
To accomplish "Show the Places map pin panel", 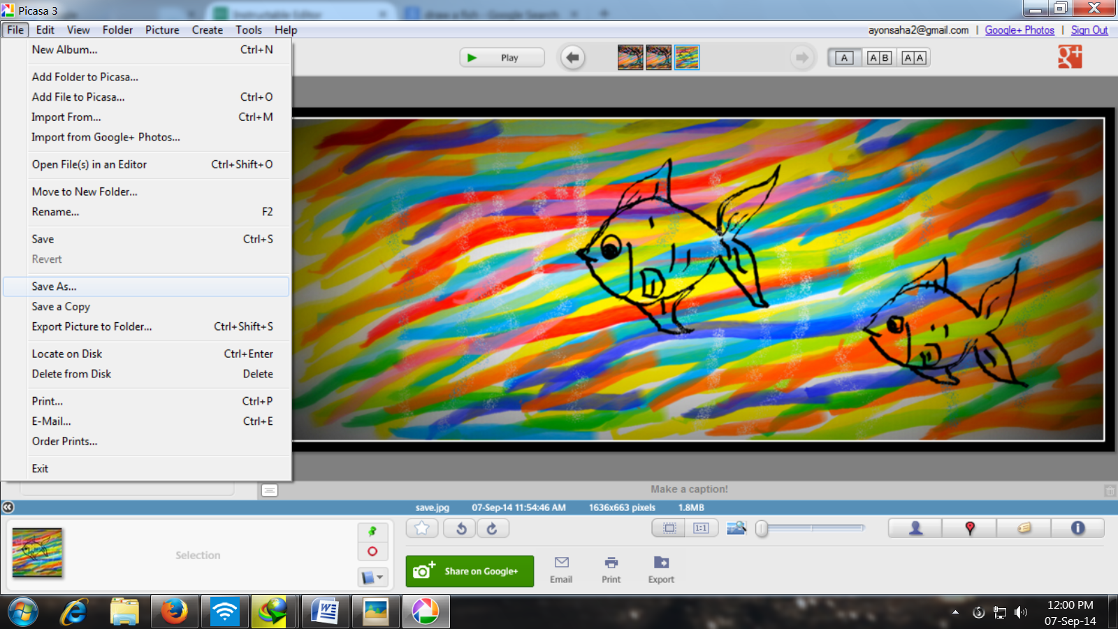I will tap(969, 528).
